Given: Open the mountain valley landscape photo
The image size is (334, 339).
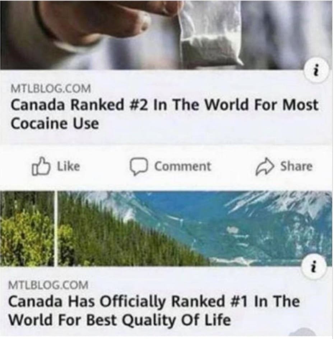Looking at the screenshot, I should (195, 228).
